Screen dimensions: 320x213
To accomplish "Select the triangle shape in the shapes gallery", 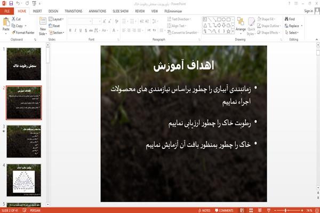I will click(205, 25).
